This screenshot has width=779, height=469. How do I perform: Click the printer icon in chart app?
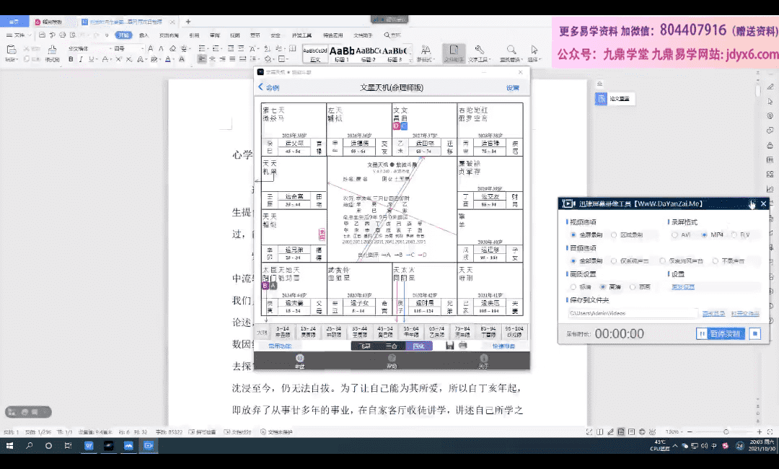463,346
